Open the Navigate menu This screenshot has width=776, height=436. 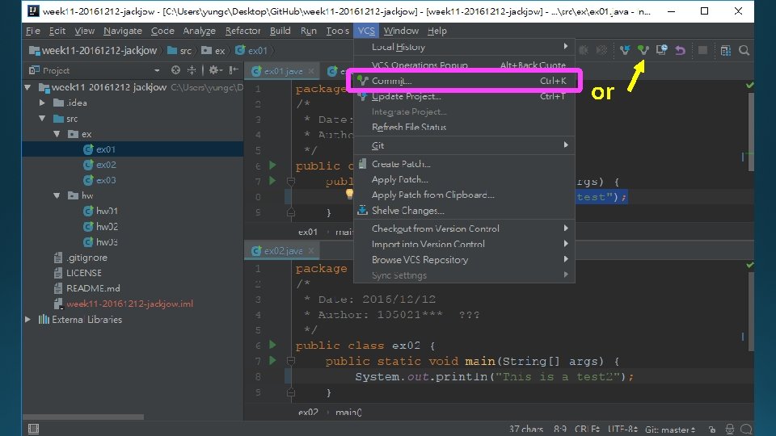click(123, 31)
